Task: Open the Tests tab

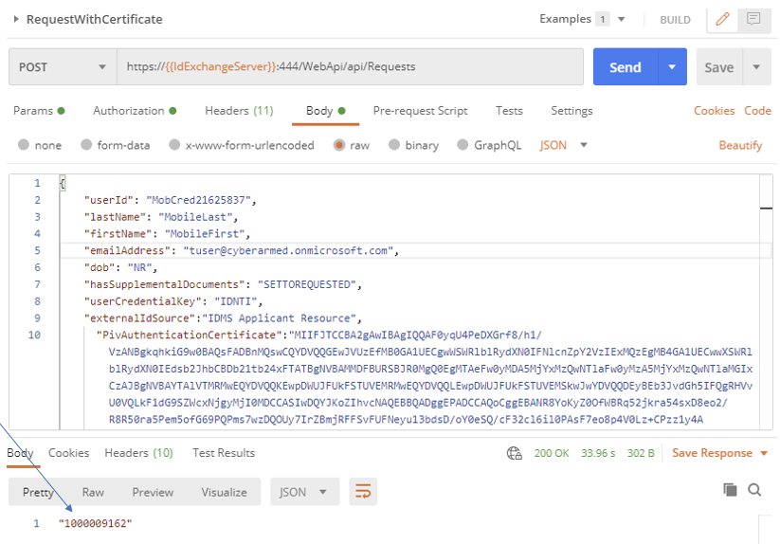Action: pyautogui.click(x=509, y=110)
